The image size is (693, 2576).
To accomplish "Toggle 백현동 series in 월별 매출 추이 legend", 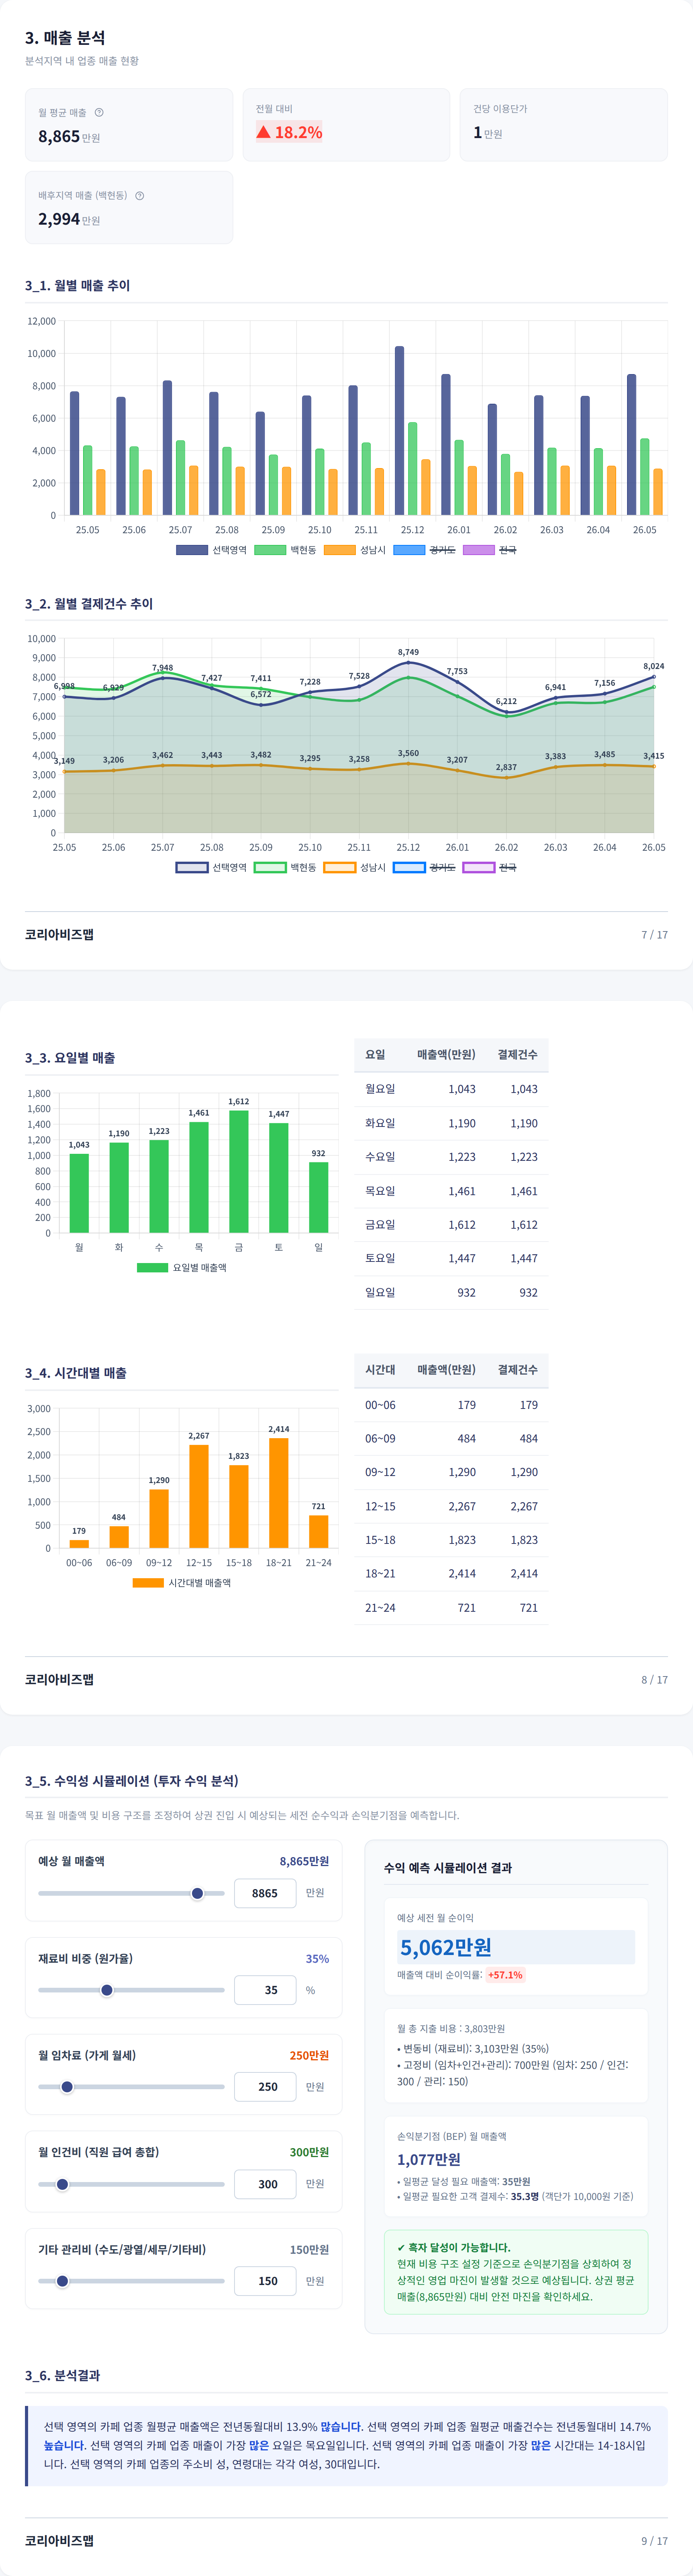I will pyautogui.click(x=285, y=550).
